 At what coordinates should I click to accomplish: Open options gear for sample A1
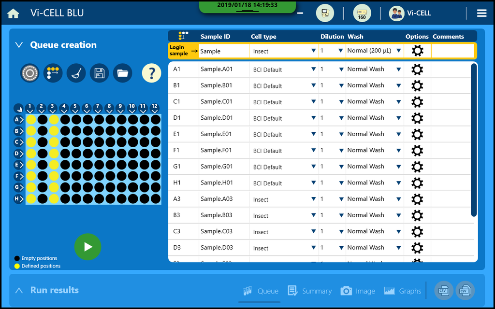pos(417,70)
